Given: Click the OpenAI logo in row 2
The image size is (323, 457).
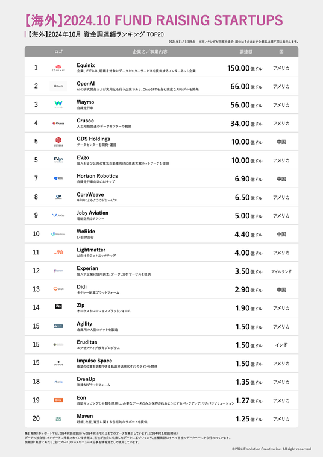Looking at the screenshot, I should click(58, 86).
